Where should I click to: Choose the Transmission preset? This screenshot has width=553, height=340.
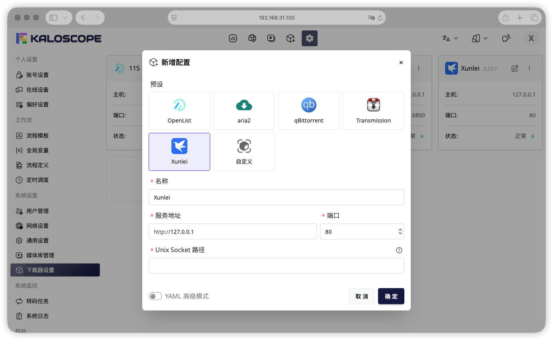[374, 111]
